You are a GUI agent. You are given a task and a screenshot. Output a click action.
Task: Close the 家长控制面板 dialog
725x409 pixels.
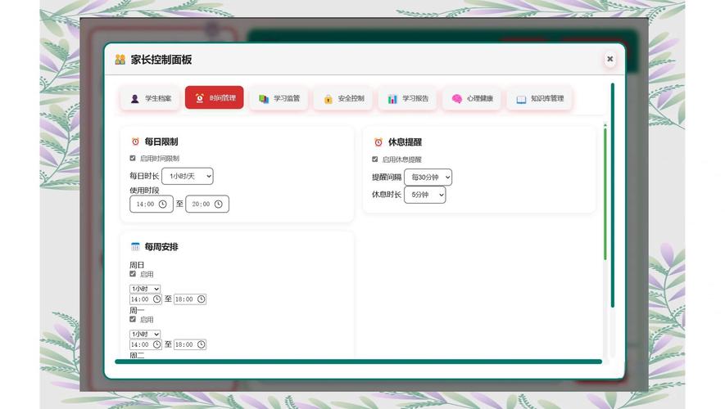pos(609,59)
